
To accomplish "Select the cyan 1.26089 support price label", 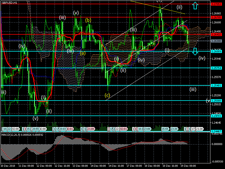I will 217,51.
